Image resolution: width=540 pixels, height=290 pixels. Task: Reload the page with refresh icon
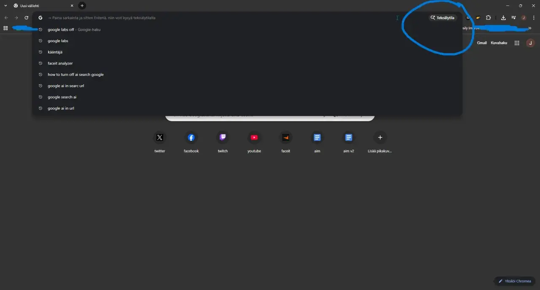[26, 18]
